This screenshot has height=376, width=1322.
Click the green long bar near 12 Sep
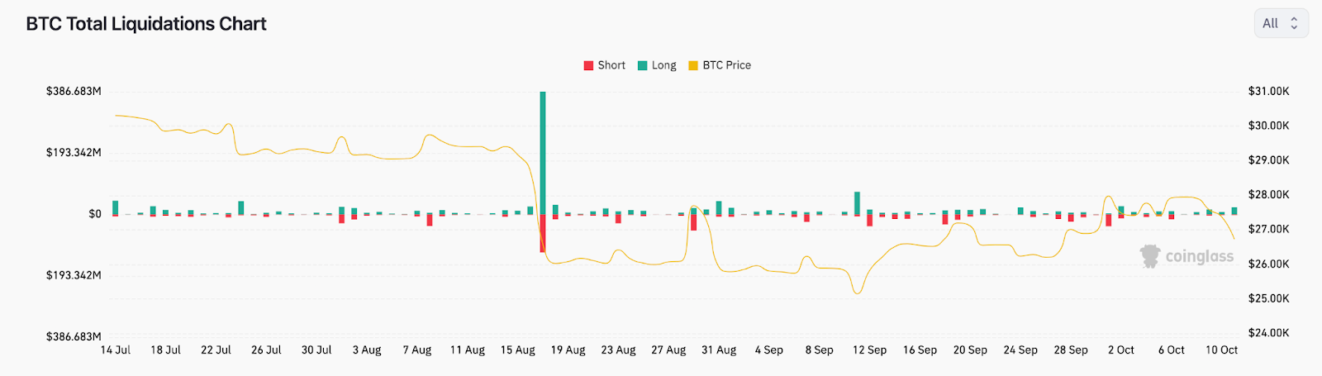pos(857,203)
